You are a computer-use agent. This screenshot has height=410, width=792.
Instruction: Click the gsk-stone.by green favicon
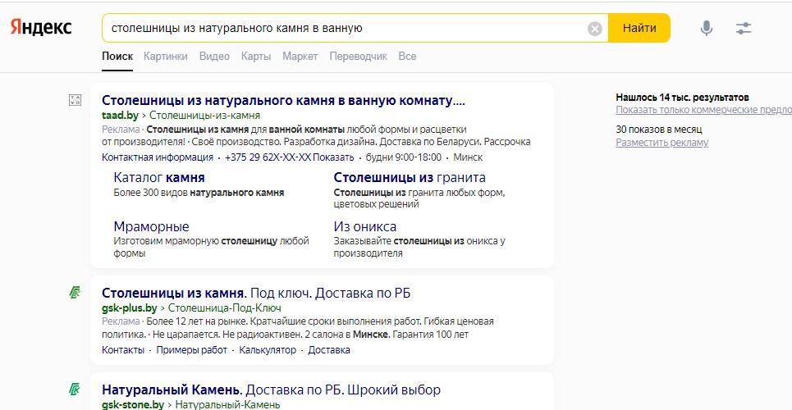(75, 389)
